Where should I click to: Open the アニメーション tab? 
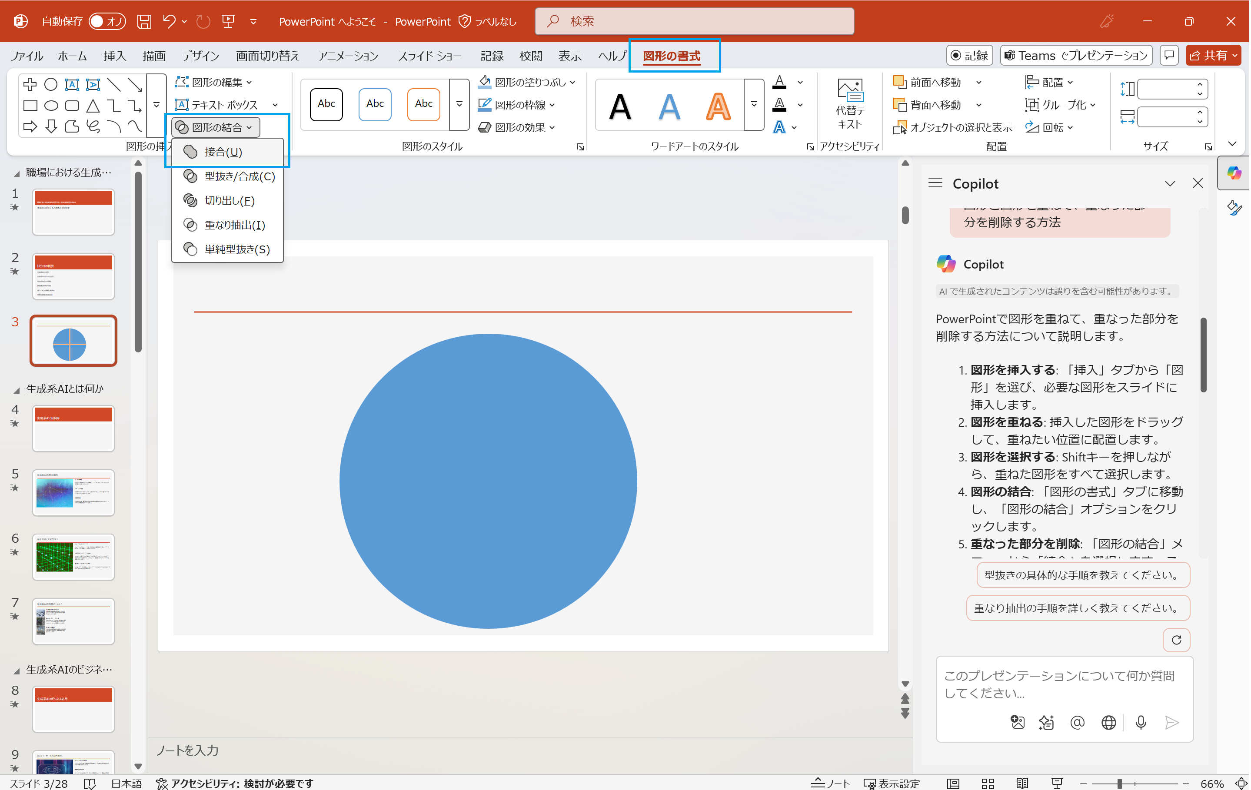click(x=348, y=56)
